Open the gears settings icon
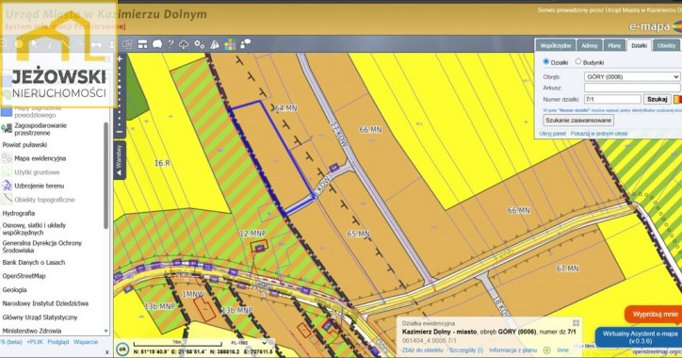Image resolution: width=682 pixels, height=358 pixels. point(199,44)
